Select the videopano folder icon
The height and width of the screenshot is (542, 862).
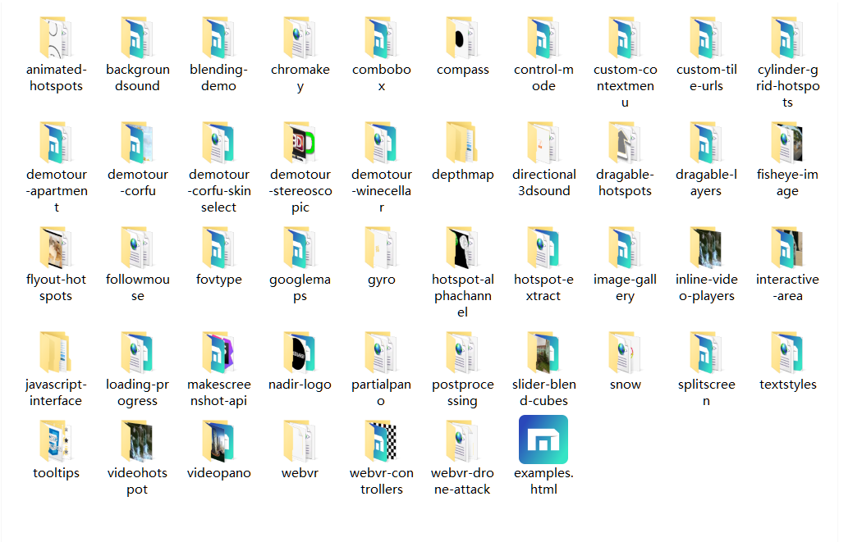point(218,441)
